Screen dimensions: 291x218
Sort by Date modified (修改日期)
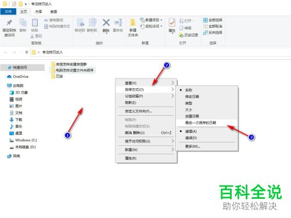point(207,97)
